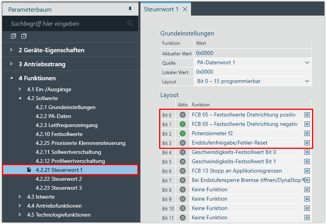Image resolution: width=326 pixels, height=224 pixels.
Task: Open the list icon for Bit 6 row
Action: (307, 171)
